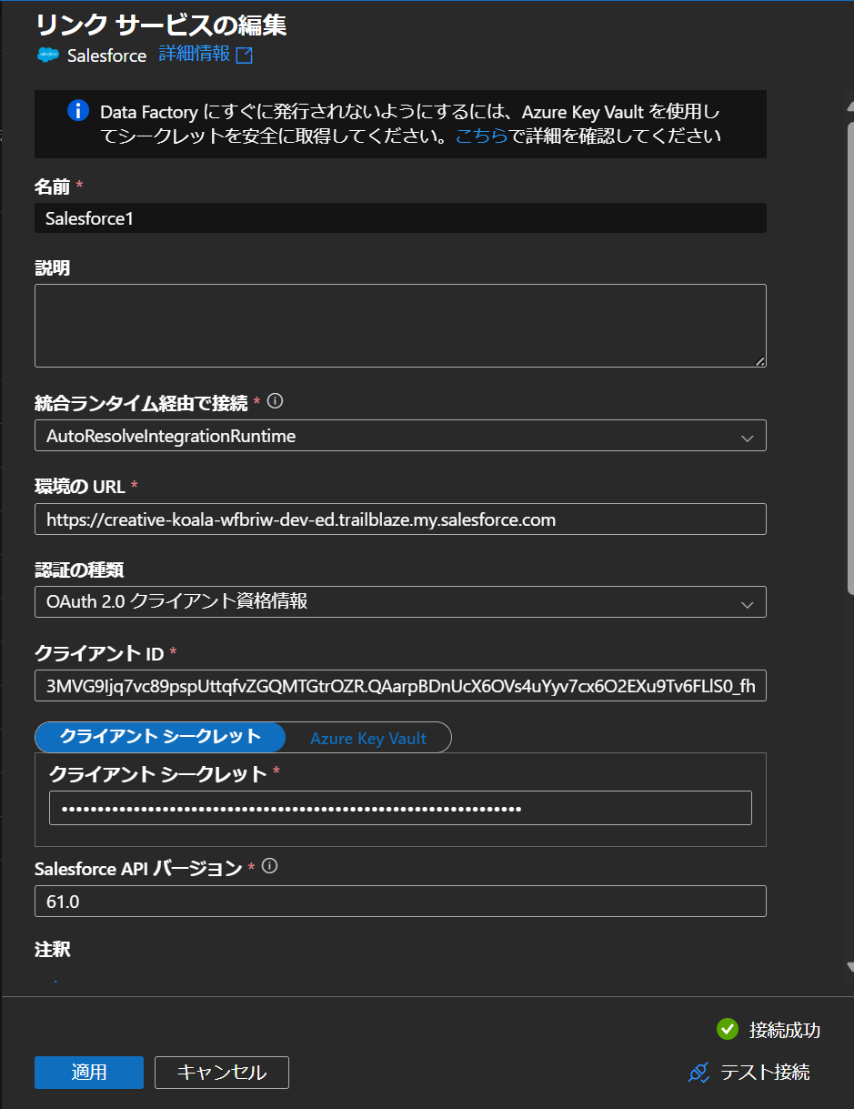Click info icon beside Salesforce API バージョン
Screen dimensions: 854x1109
269,867
